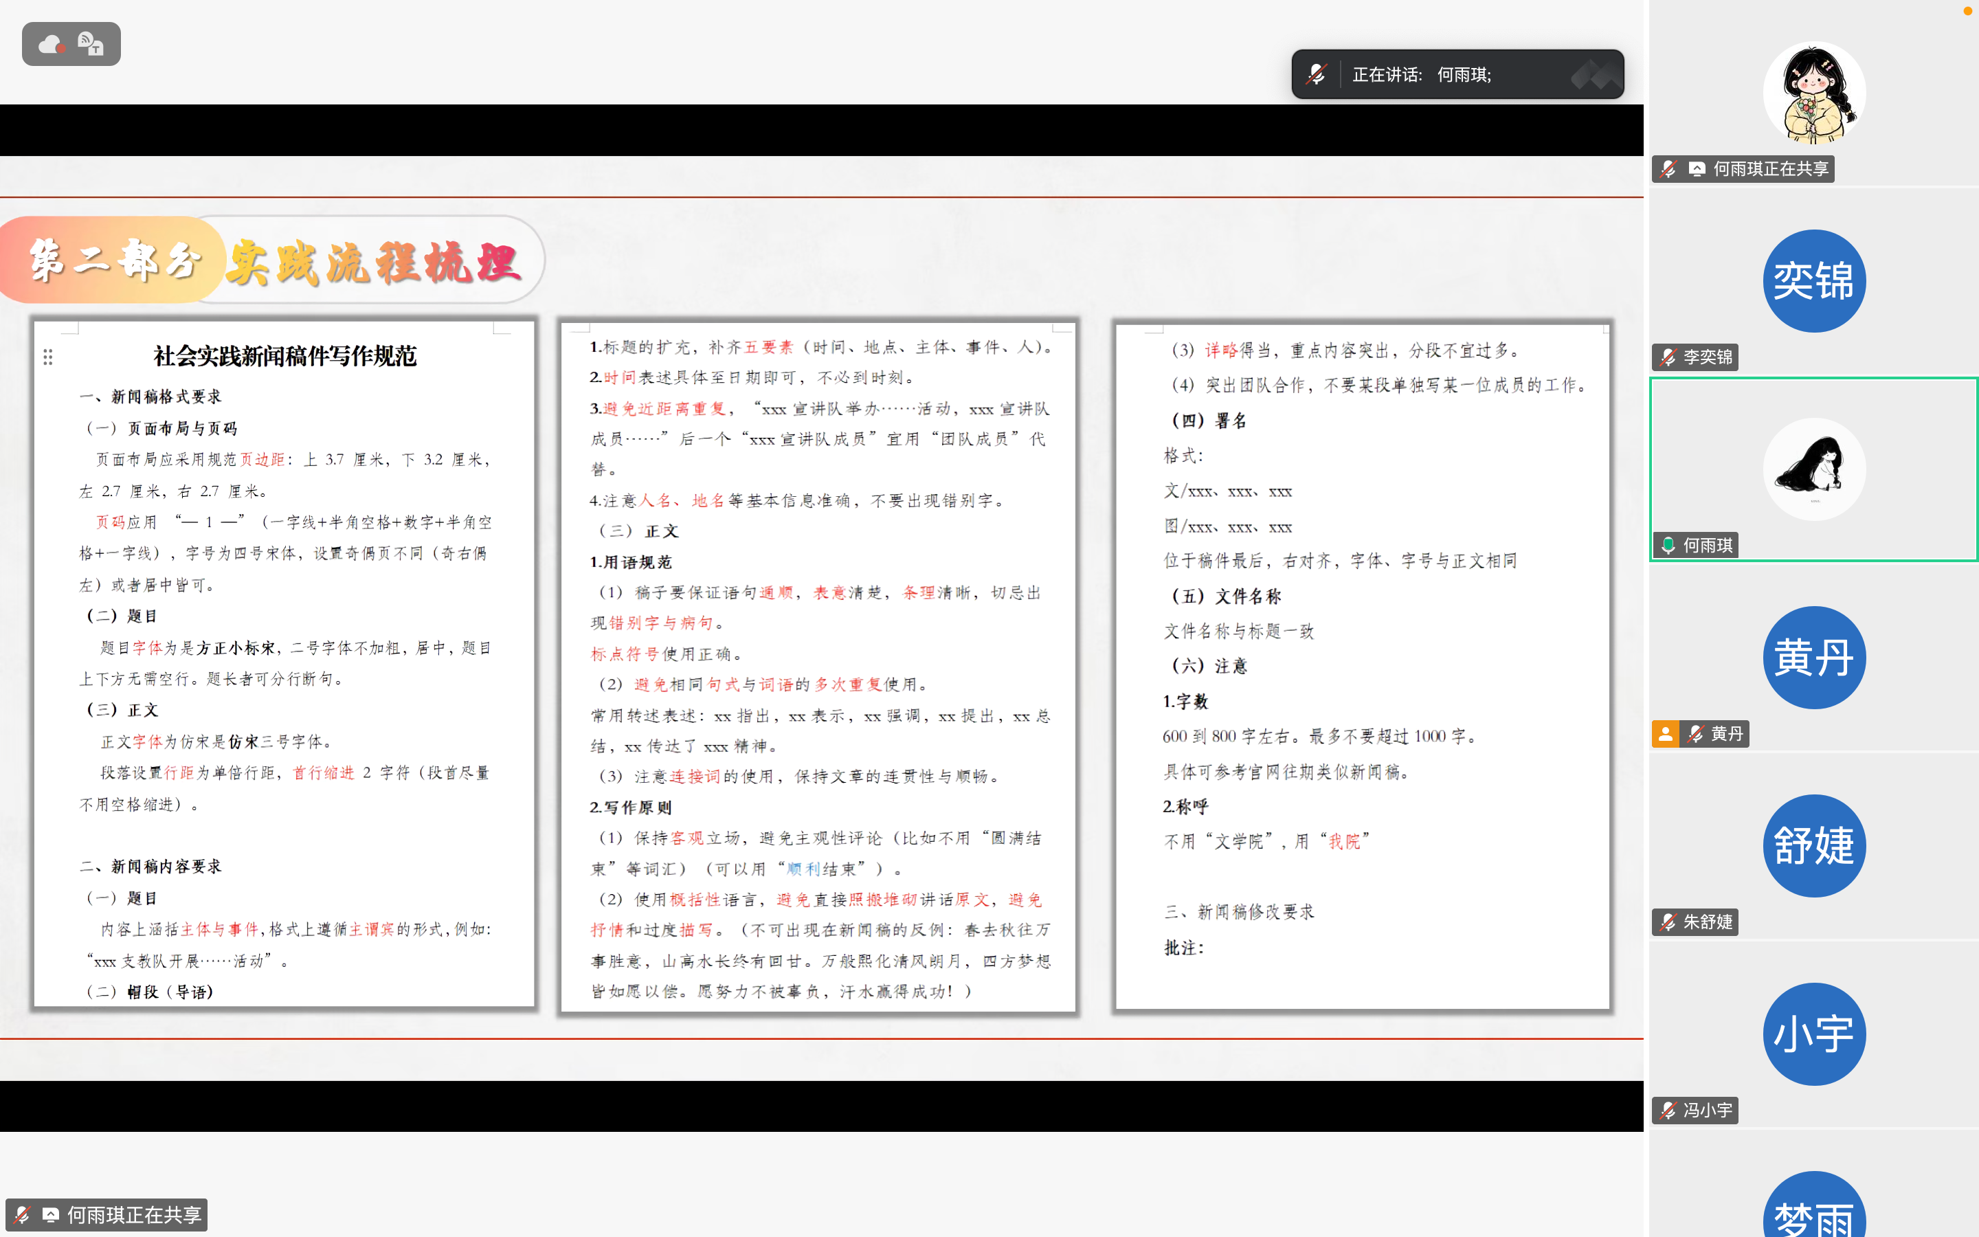The height and width of the screenshot is (1237, 1979).
Task: Select the 舒婕 blue avatar tile
Action: (x=1814, y=846)
